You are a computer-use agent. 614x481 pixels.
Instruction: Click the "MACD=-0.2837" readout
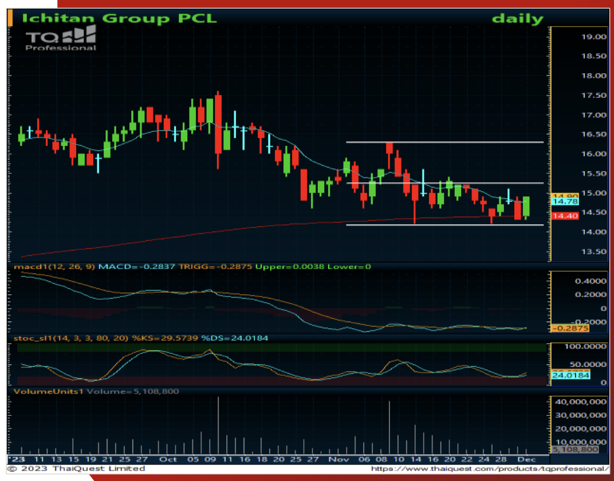coord(137,267)
